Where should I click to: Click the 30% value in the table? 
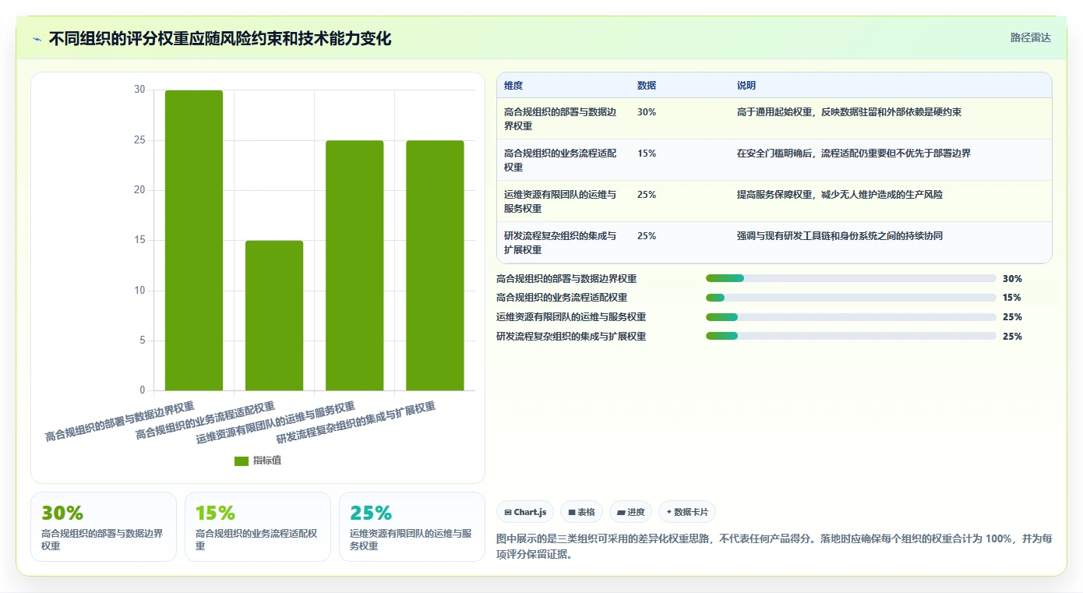pyautogui.click(x=647, y=112)
